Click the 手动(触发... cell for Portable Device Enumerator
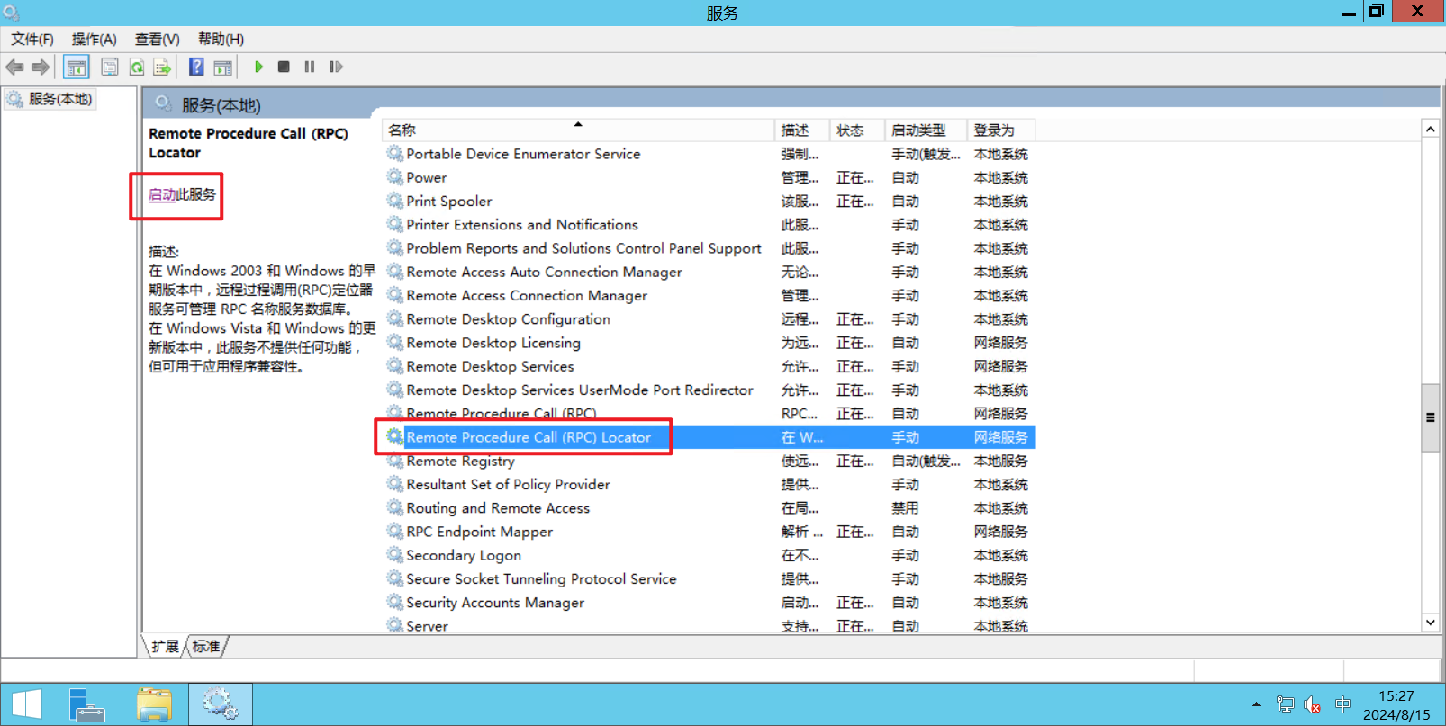This screenshot has width=1446, height=726. coord(926,154)
